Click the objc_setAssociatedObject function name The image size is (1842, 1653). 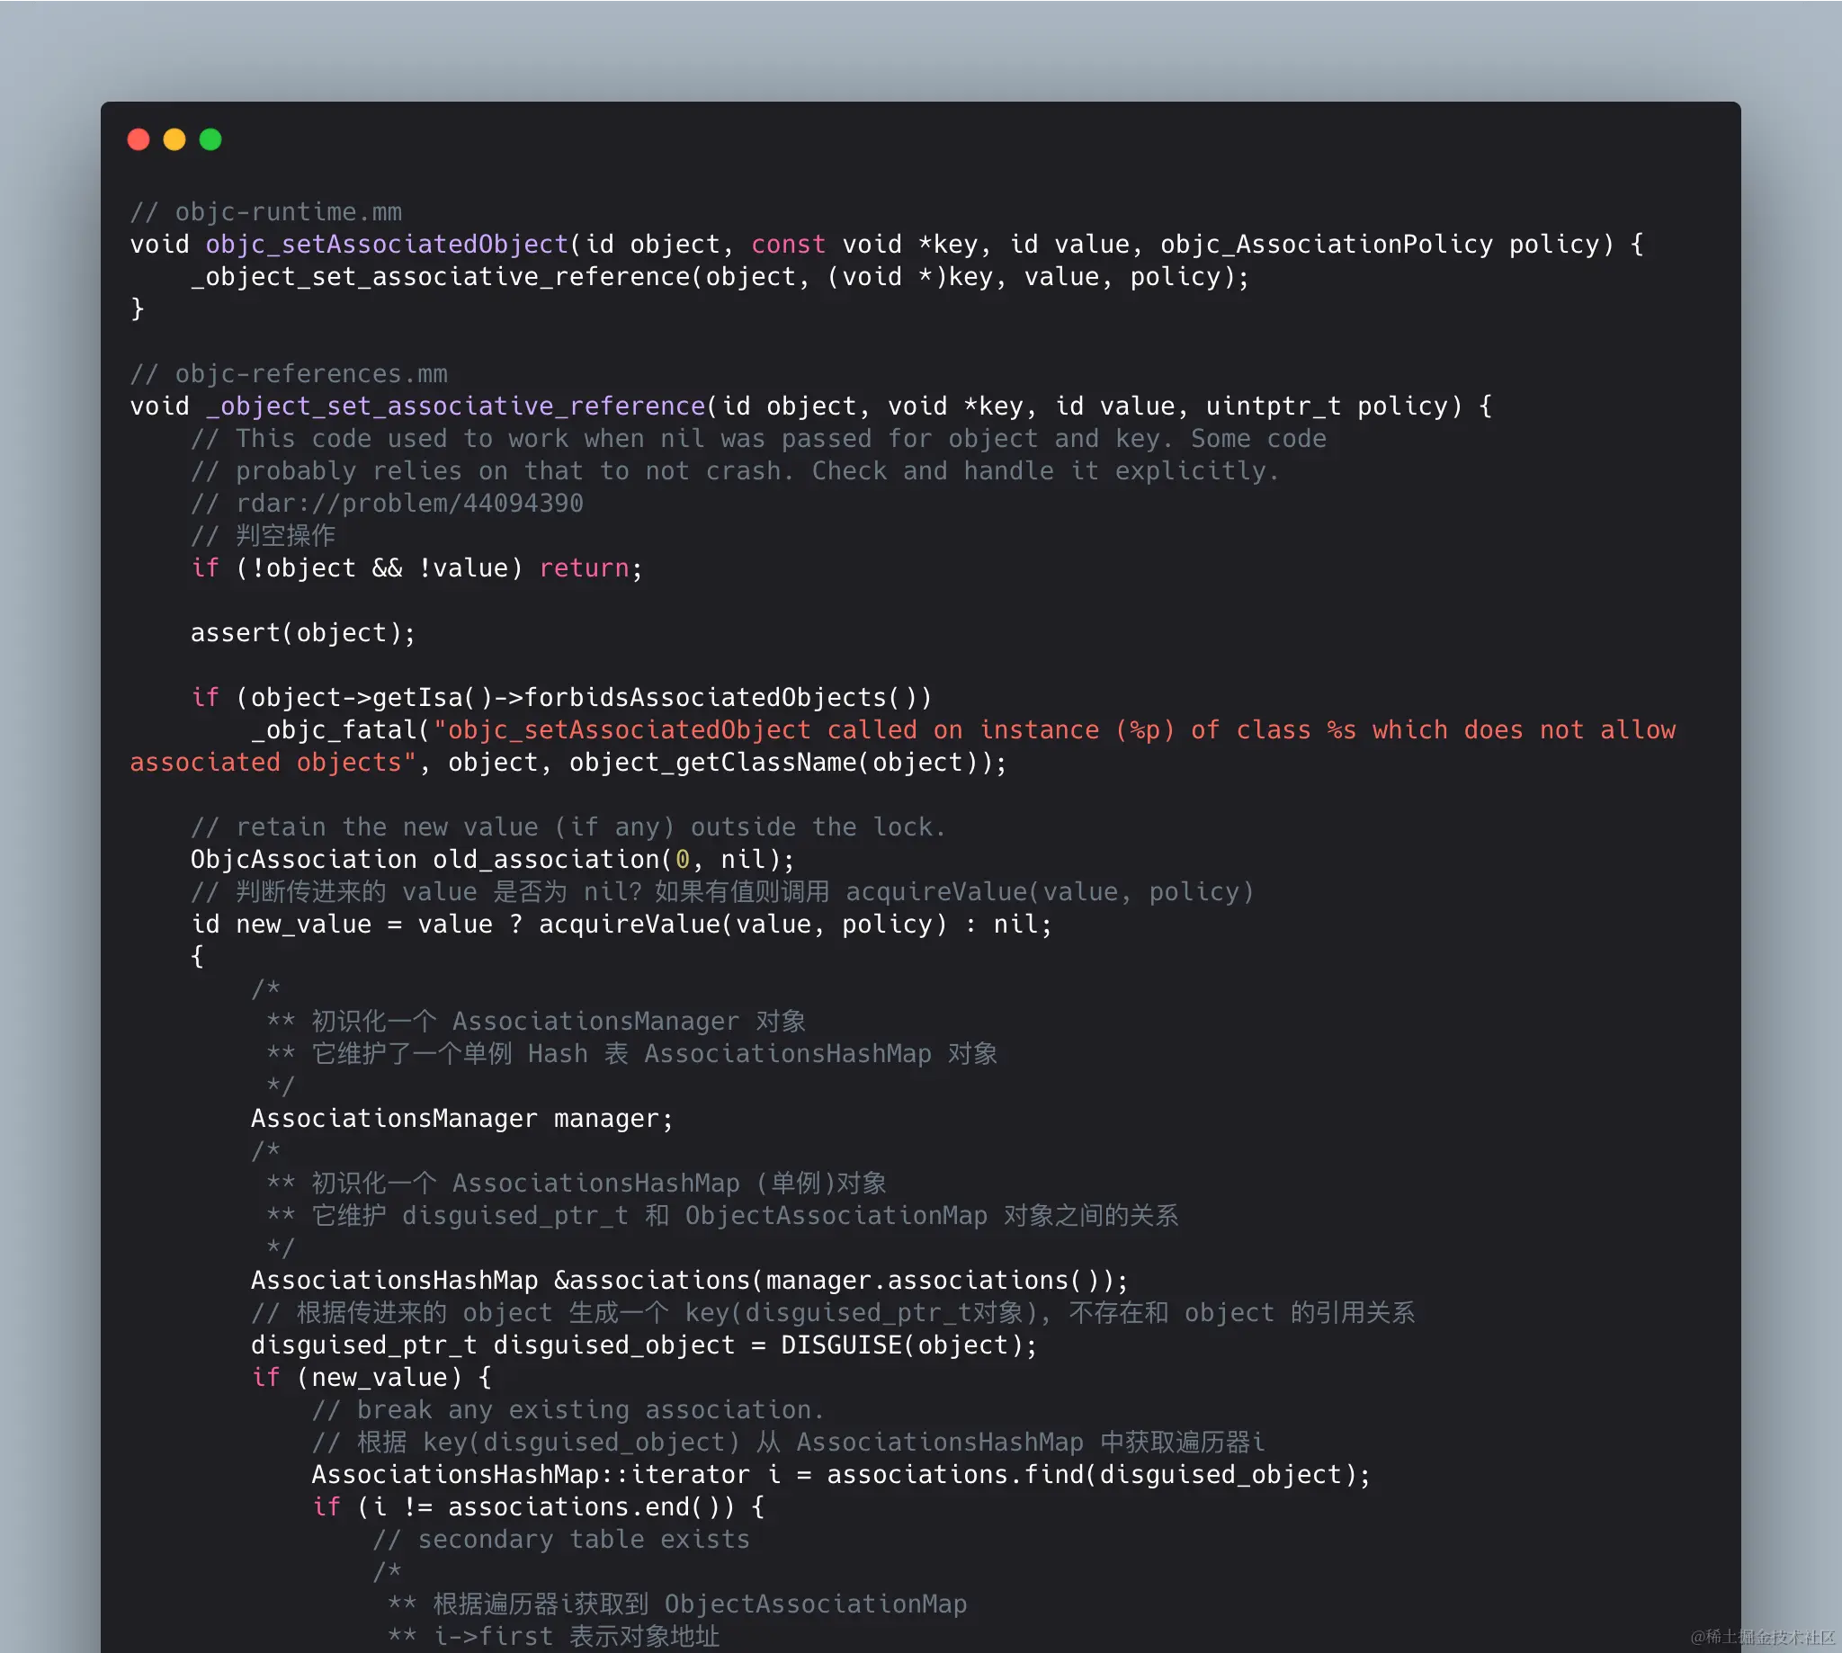[x=386, y=245]
